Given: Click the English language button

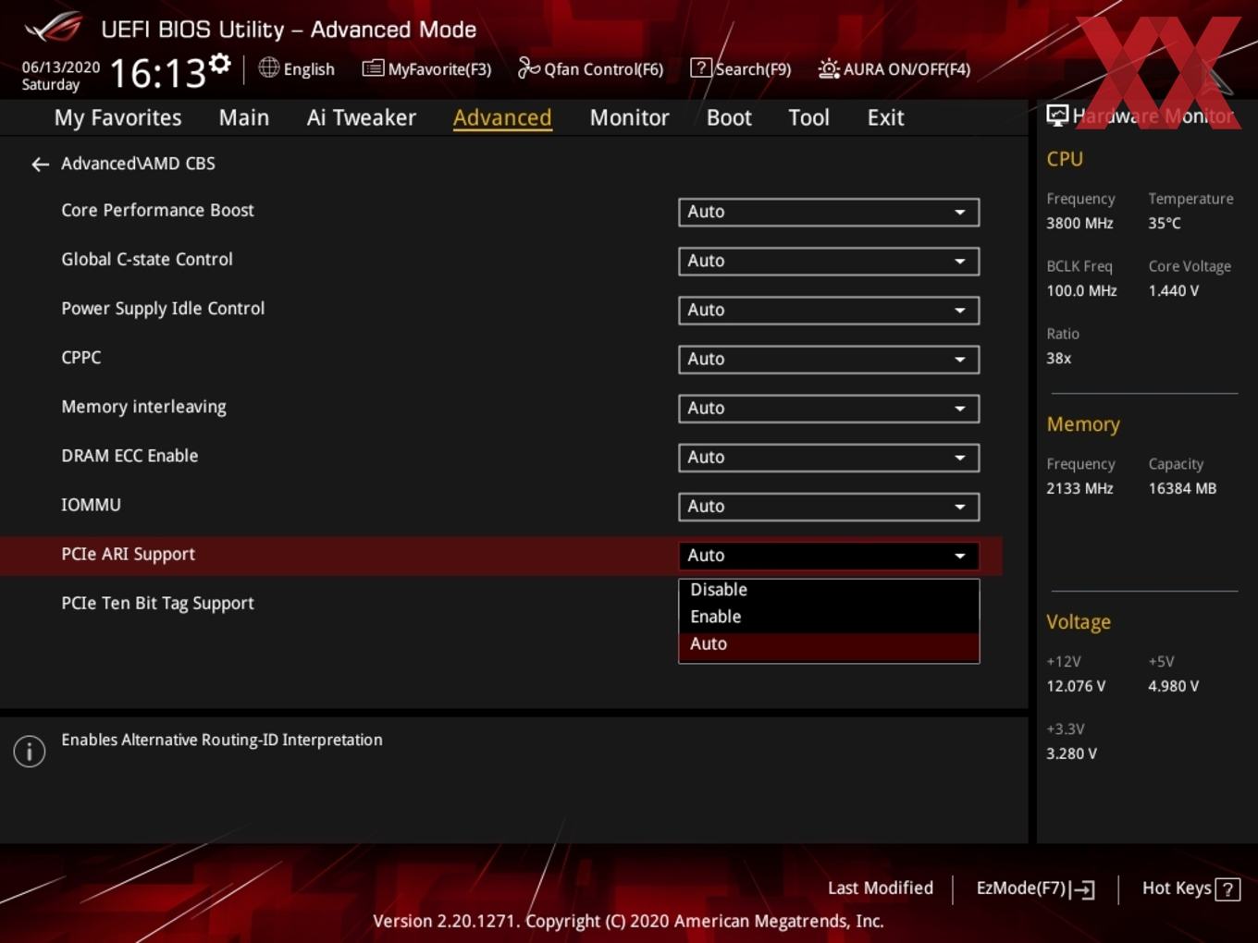Looking at the screenshot, I should point(297,68).
